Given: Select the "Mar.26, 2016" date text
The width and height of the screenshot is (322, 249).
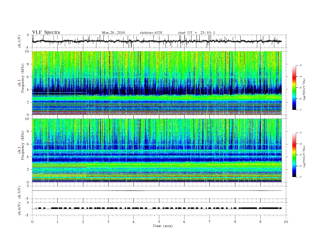Looking at the screenshot, I should coord(113,33).
